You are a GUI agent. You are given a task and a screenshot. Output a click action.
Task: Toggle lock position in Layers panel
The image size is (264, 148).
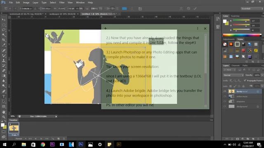[x=239, y=86]
